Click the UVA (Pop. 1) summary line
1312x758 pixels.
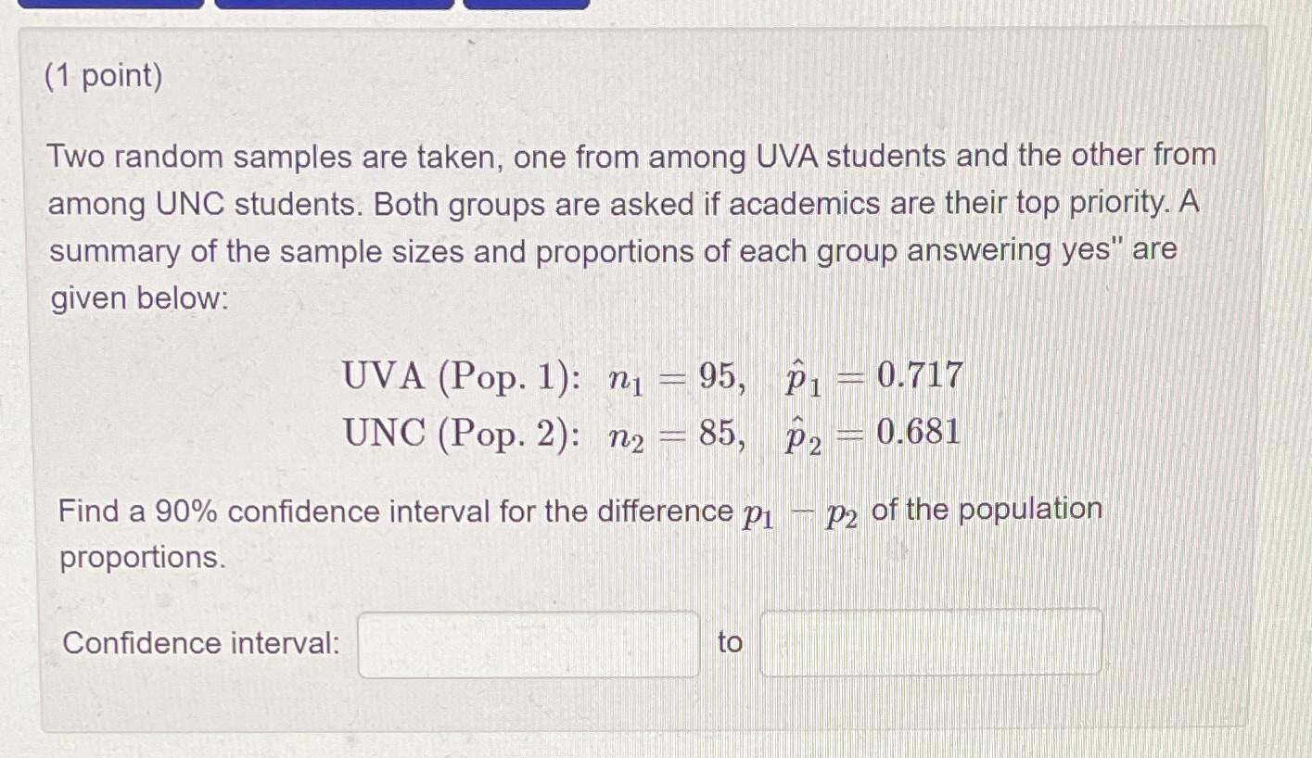649,376
